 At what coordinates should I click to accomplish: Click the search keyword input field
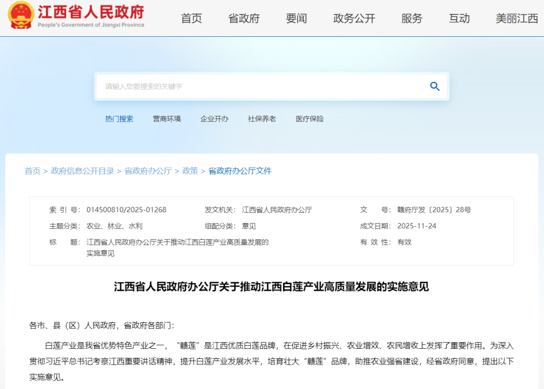262,86
